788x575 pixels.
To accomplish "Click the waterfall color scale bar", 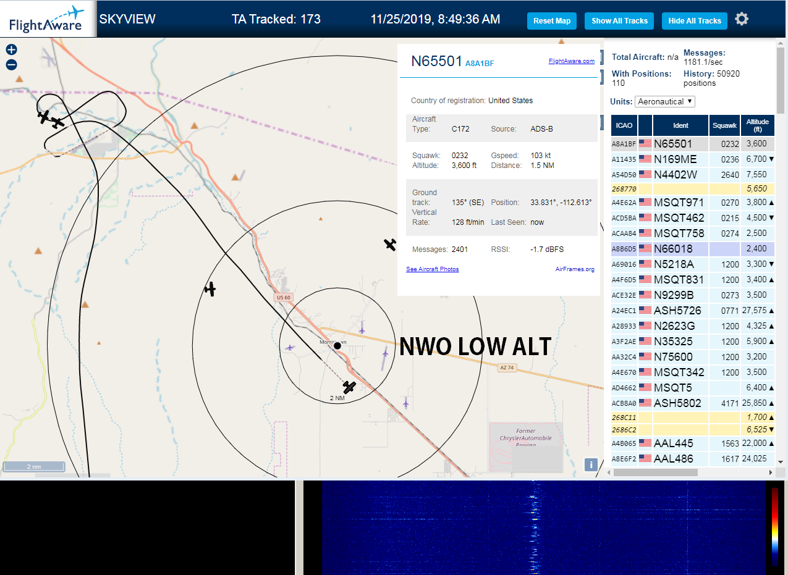I will tap(775, 527).
